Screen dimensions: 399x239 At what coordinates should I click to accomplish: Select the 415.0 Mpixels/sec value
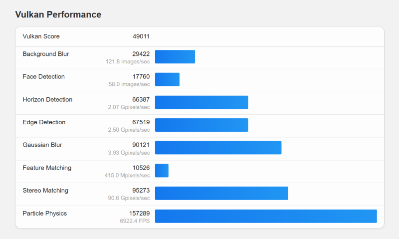(x=127, y=175)
